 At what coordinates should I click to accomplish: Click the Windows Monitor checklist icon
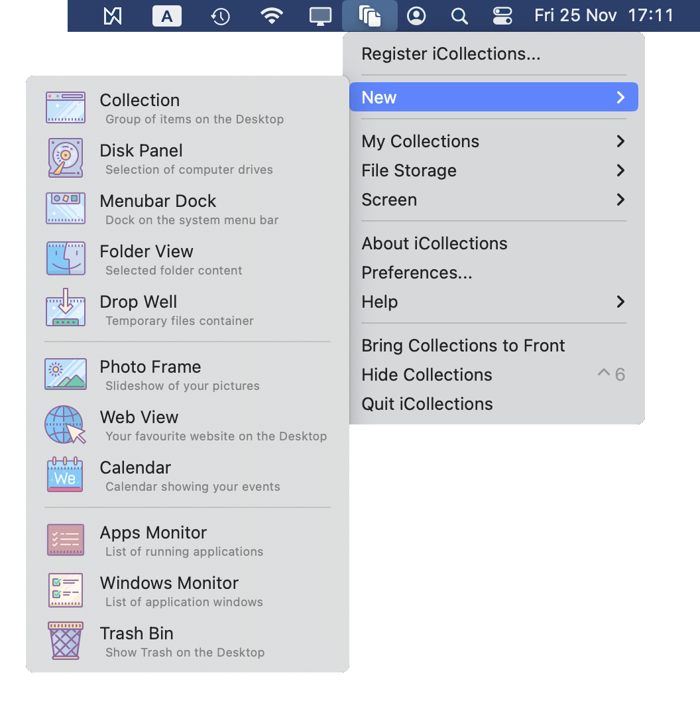[x=66, y=590]
